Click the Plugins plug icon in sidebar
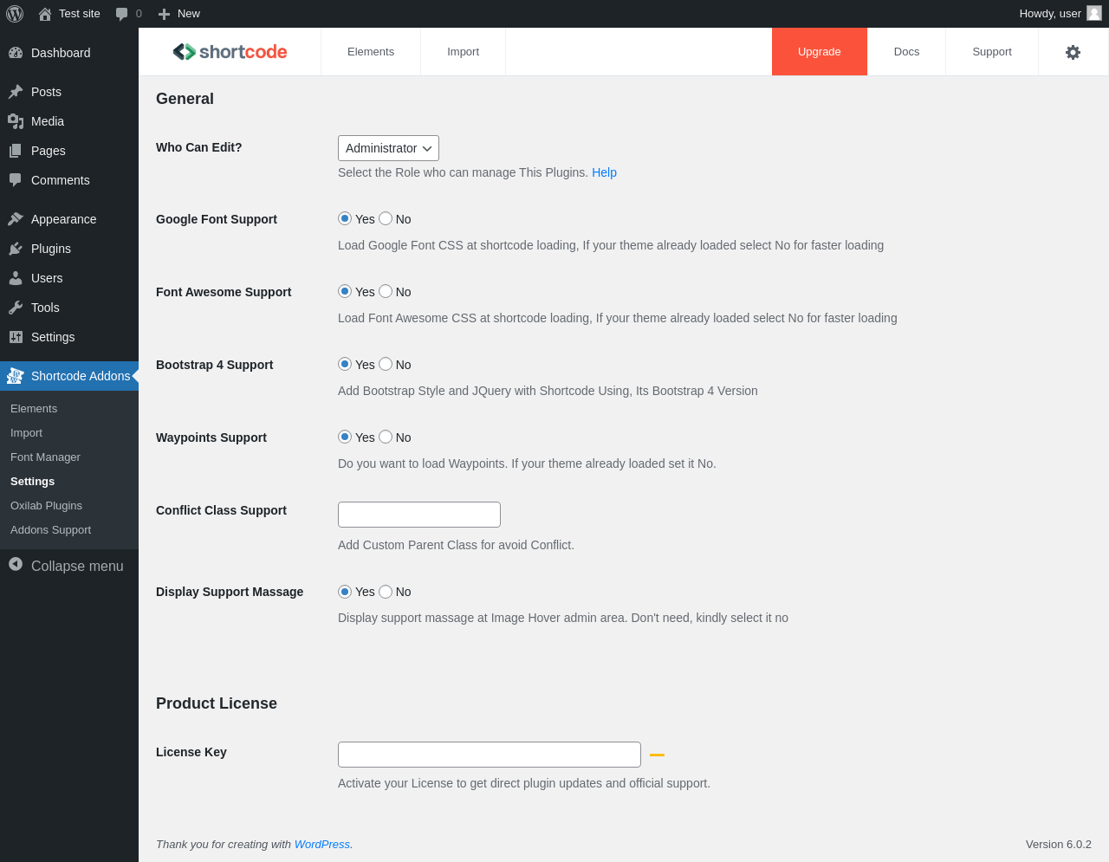Screen dimensions: 1109x862 pos(16,249)
